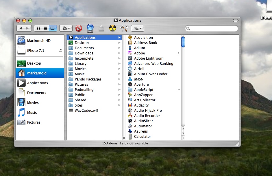Select the Automator app
Viewport: 272px width, 176px height.
pyautogui.click(x=153, y=126)
